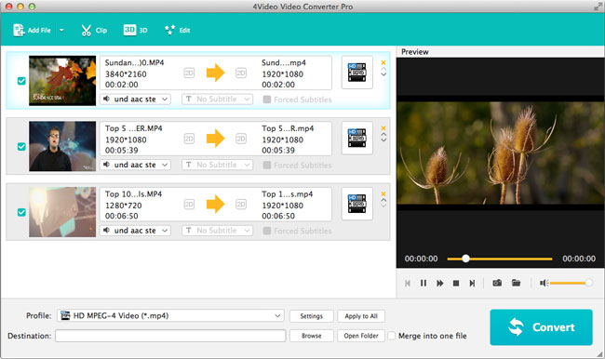Remove the Top 10 video with orange X

[x=383, y=193]
